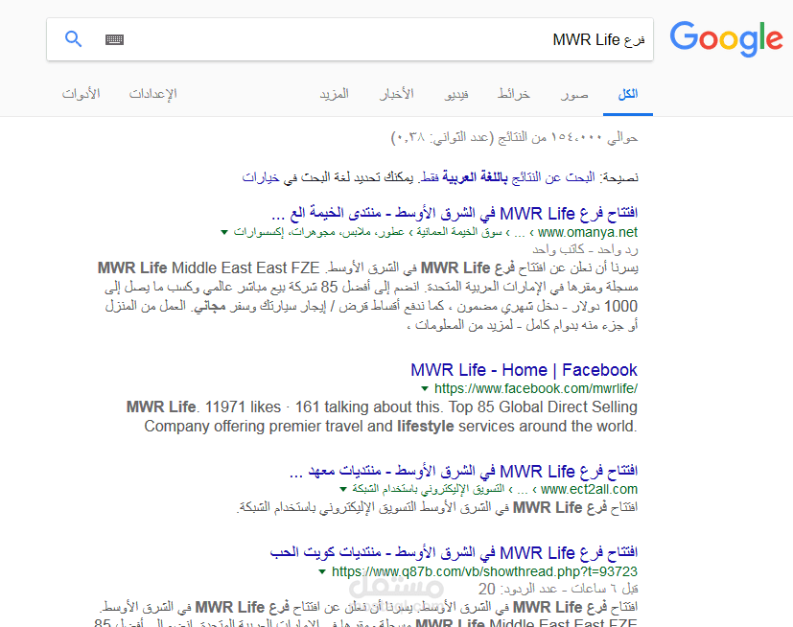This screenshot has width=793, height=627.
Task: Open the منتدى الخيمة result title
Action: pos(455,214)
